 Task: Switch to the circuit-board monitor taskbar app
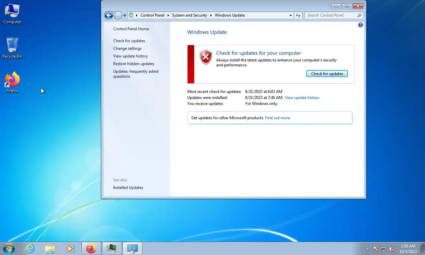(112, 248)
